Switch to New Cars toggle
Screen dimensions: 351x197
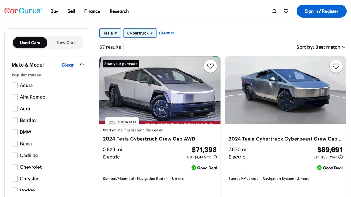(66, 43)
